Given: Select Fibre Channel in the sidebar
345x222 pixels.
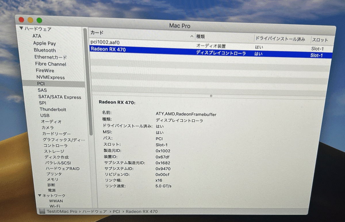Looking at the screenshot, I should 51,64.
